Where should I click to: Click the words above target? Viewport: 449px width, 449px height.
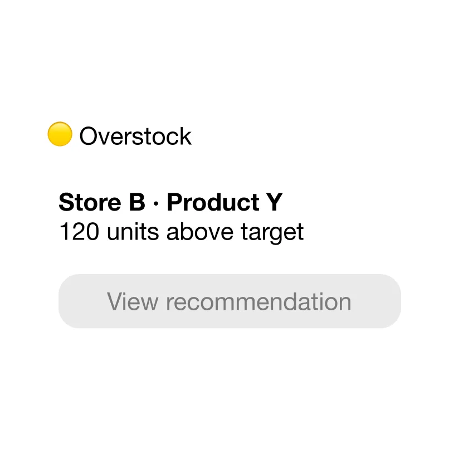[x=235, y=232]
